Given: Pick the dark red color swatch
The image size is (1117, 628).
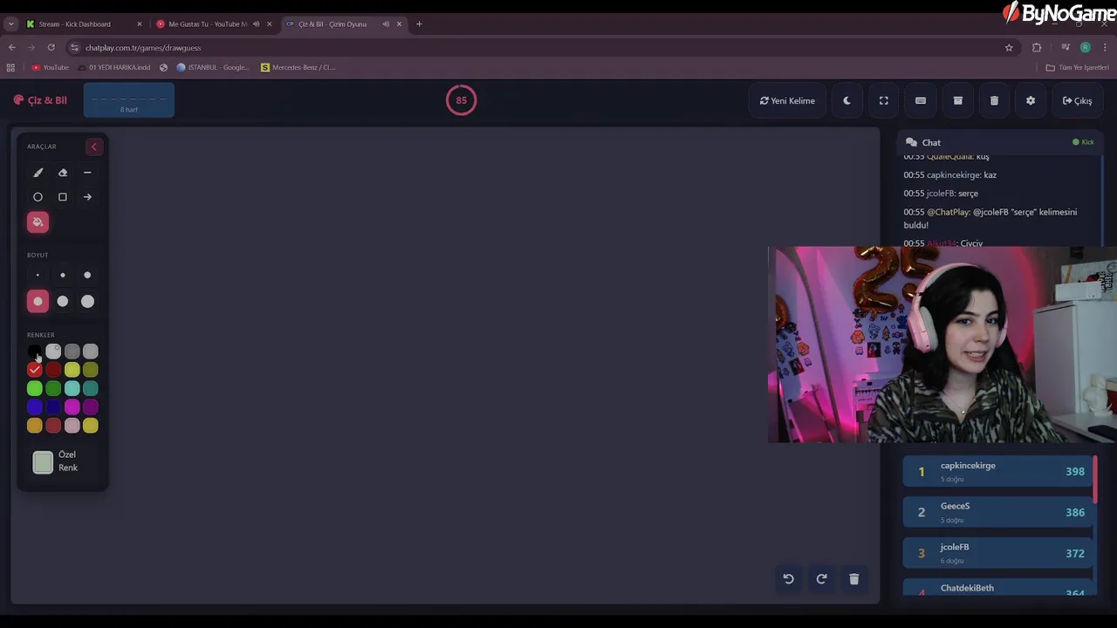Looking at the screenshot, I should coord(53,370).
